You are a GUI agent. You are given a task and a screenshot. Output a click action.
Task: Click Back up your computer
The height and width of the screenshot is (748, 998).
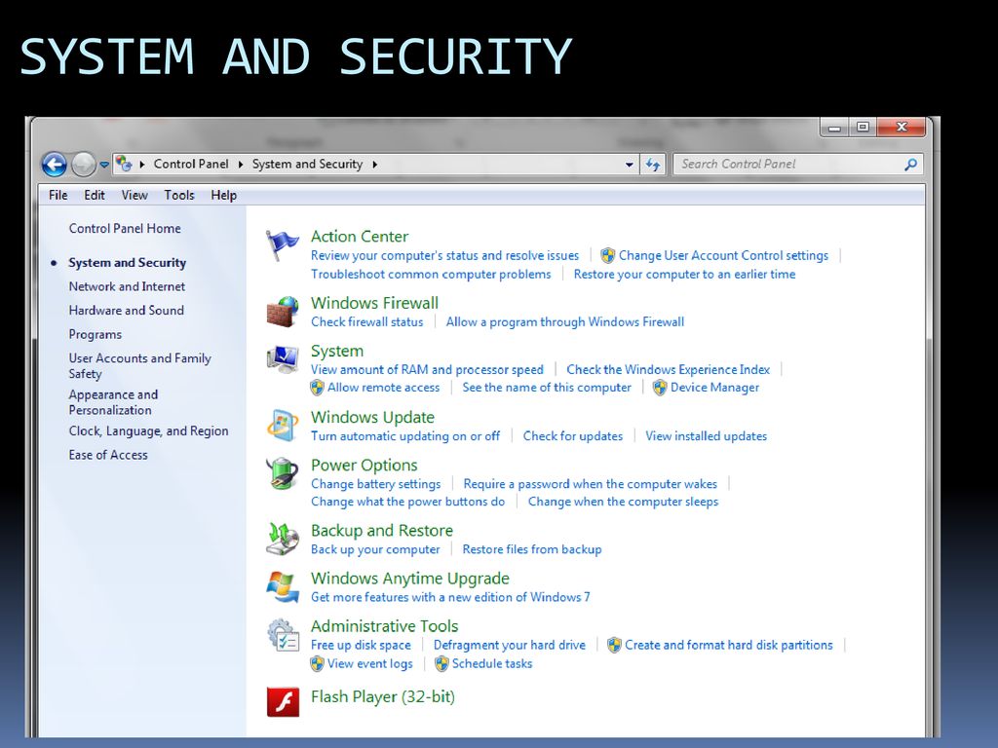point(375,549)
